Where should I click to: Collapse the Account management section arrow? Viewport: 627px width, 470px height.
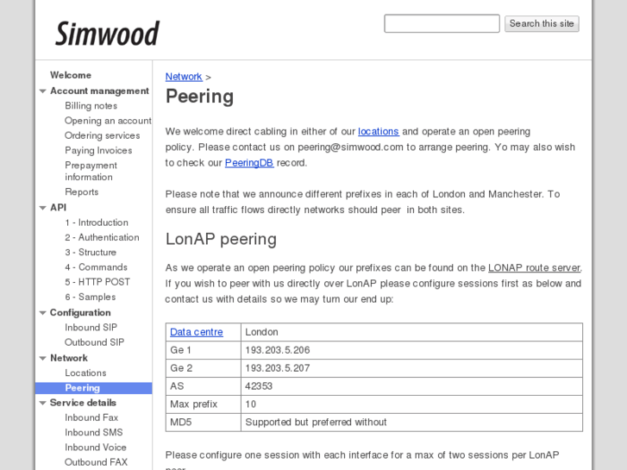coord(43,91)
